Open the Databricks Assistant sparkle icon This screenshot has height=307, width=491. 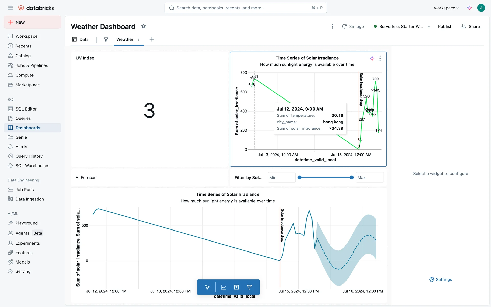[x=470, y=8]
